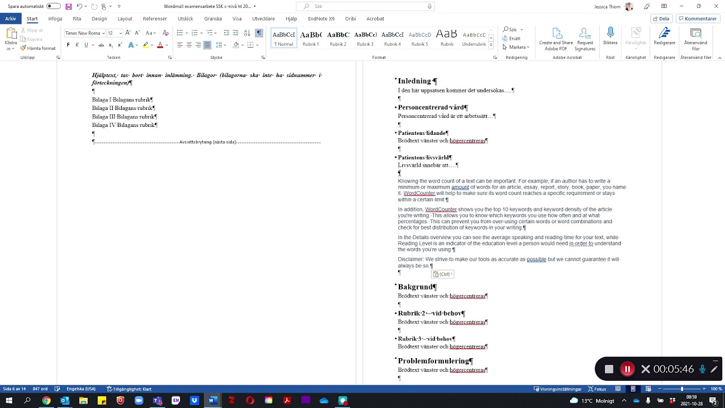Open the borders dropdown arrow

[x=257, y=45]
